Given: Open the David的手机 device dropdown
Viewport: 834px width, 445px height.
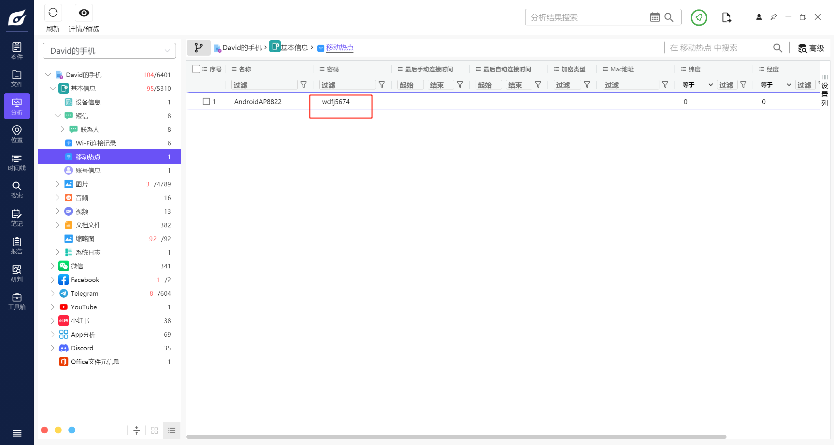Looking at the screenshot, I should click(109, 51).
